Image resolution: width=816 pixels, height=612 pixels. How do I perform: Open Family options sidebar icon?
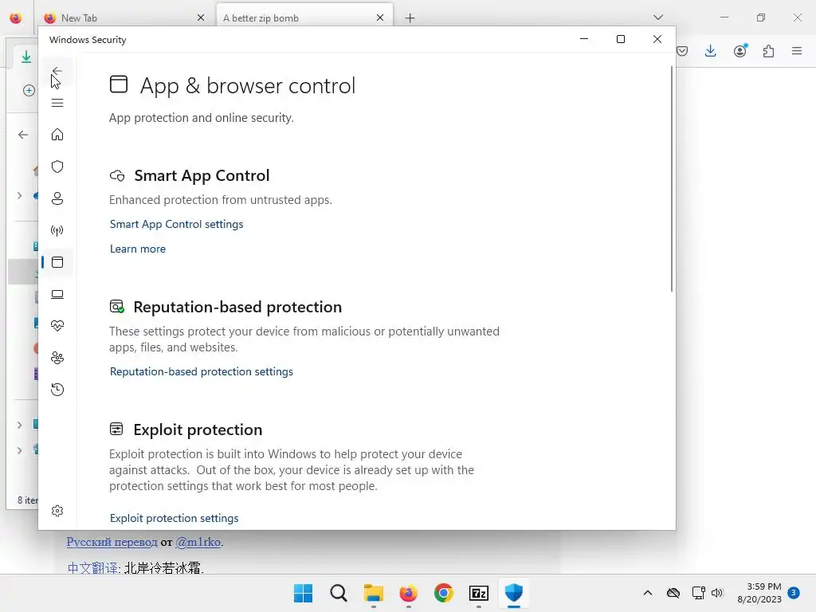tap(57, 358)
